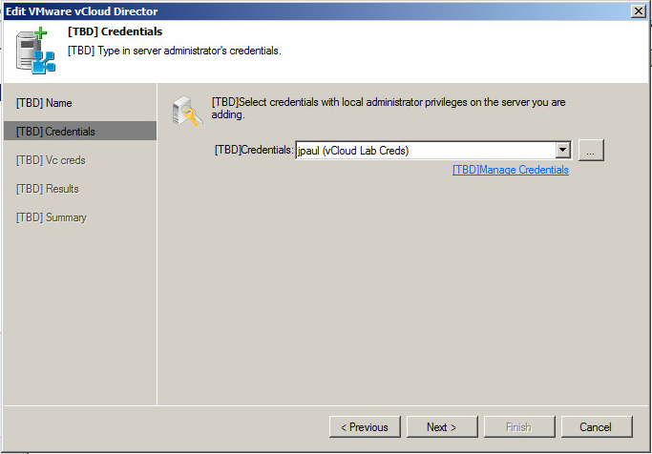
Task: Click the greyed-out Finish button
Action: [519, 426]
